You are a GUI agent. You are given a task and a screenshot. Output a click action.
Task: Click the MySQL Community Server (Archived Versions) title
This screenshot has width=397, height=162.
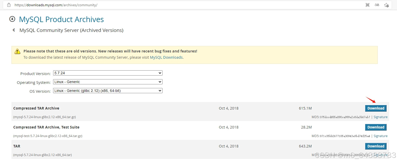pos(71,30)
